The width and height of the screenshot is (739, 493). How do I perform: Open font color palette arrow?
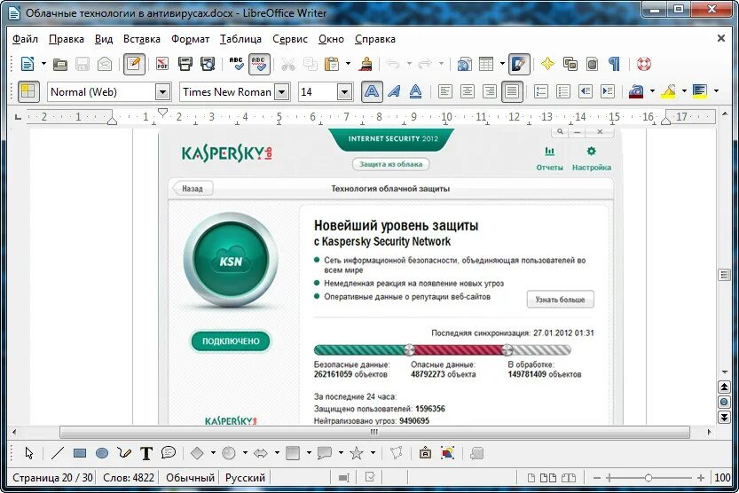(652, 90)
